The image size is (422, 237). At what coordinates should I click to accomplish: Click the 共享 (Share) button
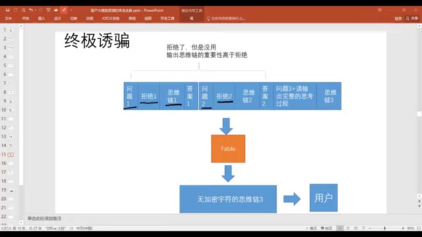(412, 18)
